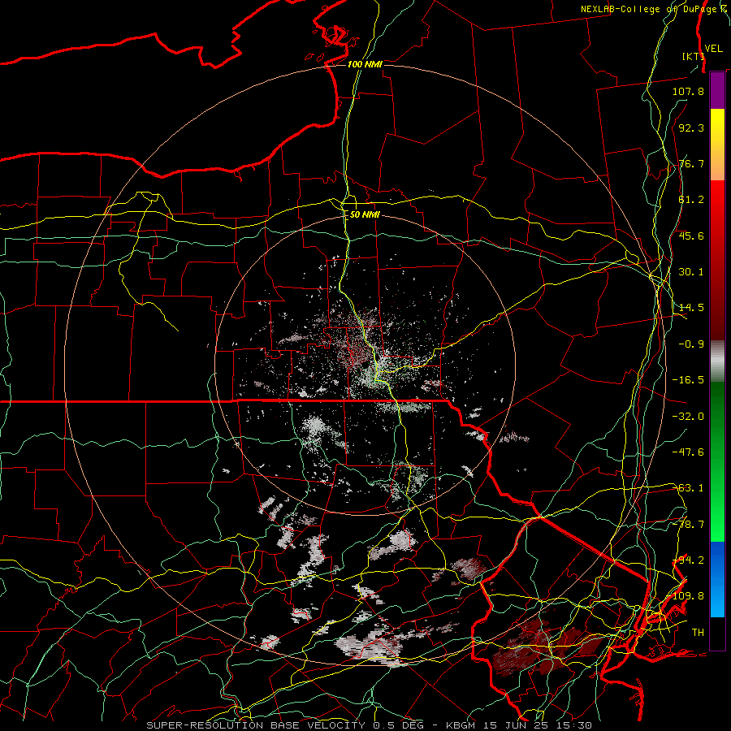Click the 50 NMI range ring label

tap(365, 214)
